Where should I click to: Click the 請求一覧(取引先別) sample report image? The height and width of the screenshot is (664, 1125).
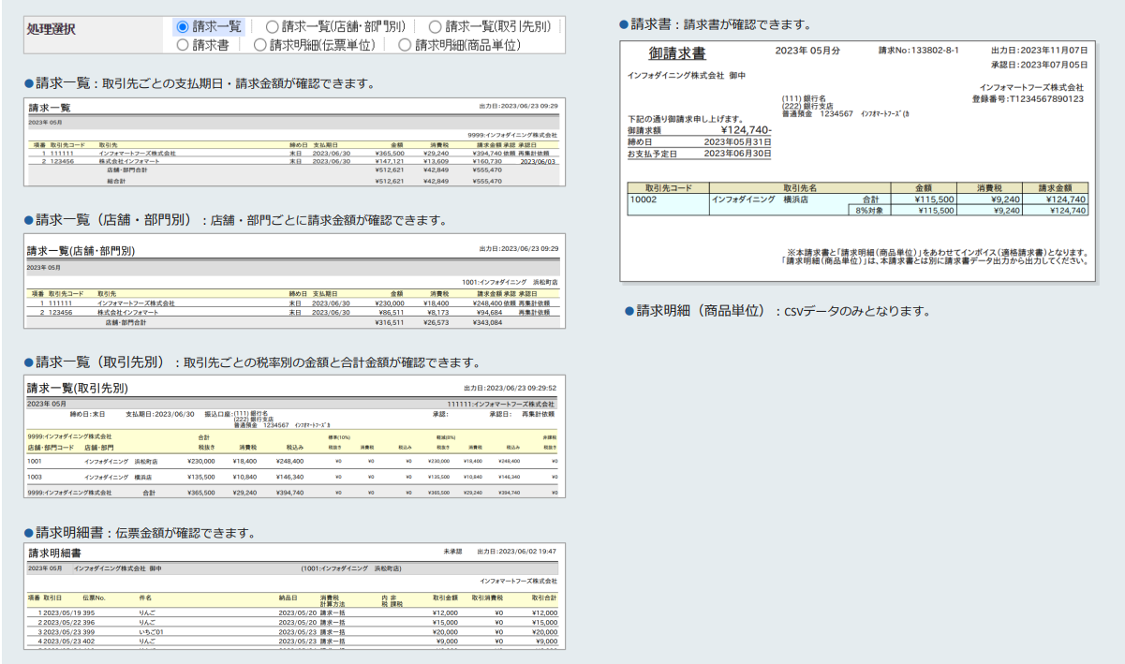[x=294, y=438]
